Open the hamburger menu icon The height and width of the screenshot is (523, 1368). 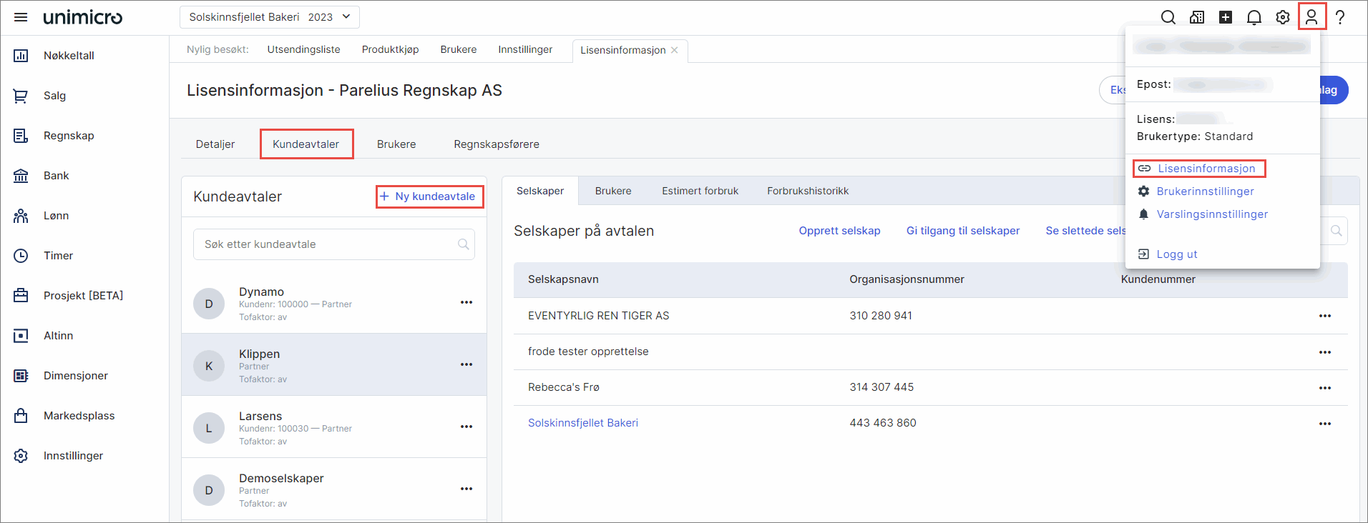click(21, 17)
